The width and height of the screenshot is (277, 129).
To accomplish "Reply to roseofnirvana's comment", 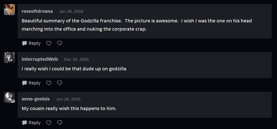I will 34,44.
